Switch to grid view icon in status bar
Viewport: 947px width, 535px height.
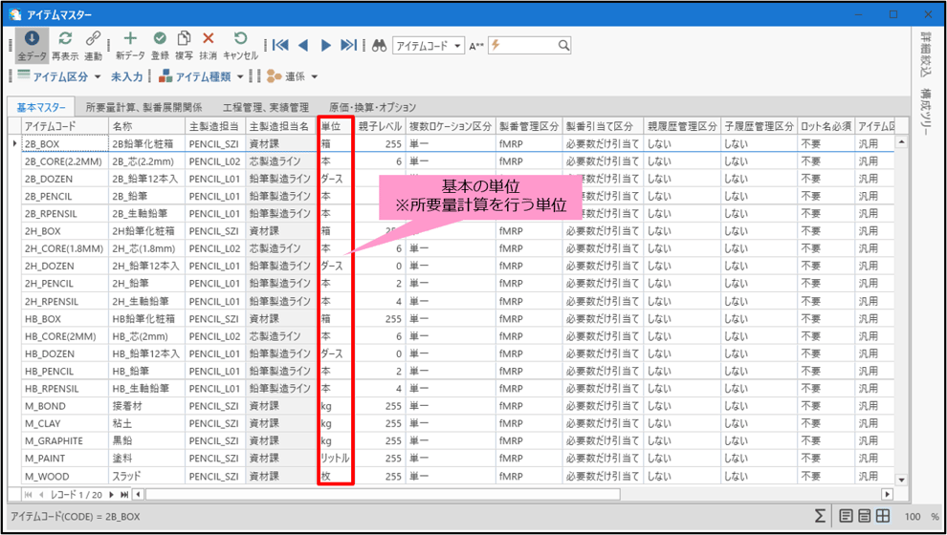pyautogui.click(x=884, y=516)
